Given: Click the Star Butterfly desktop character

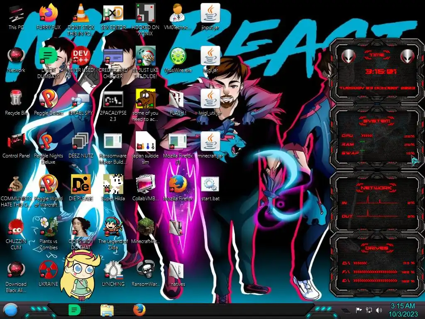Looking at the screenshot, I should 81,275.
